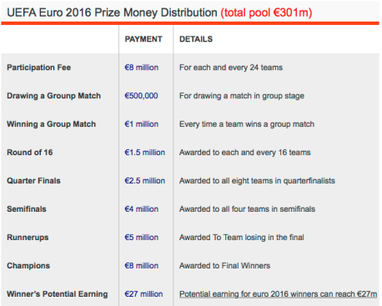The height and width of the screenshot is (306, 382).
Task: Click the €2.5 million payment amount
Action: [x=145, y=181]
